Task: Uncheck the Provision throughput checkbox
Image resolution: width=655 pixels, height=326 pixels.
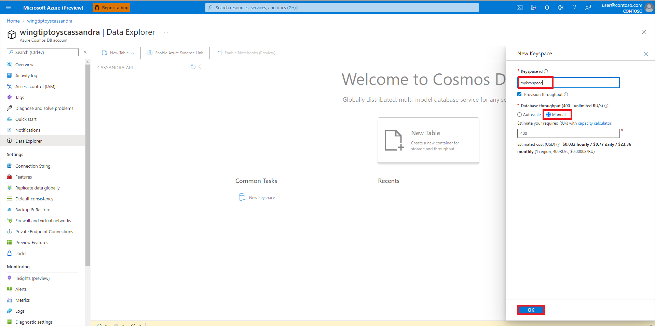Action: 519,94
